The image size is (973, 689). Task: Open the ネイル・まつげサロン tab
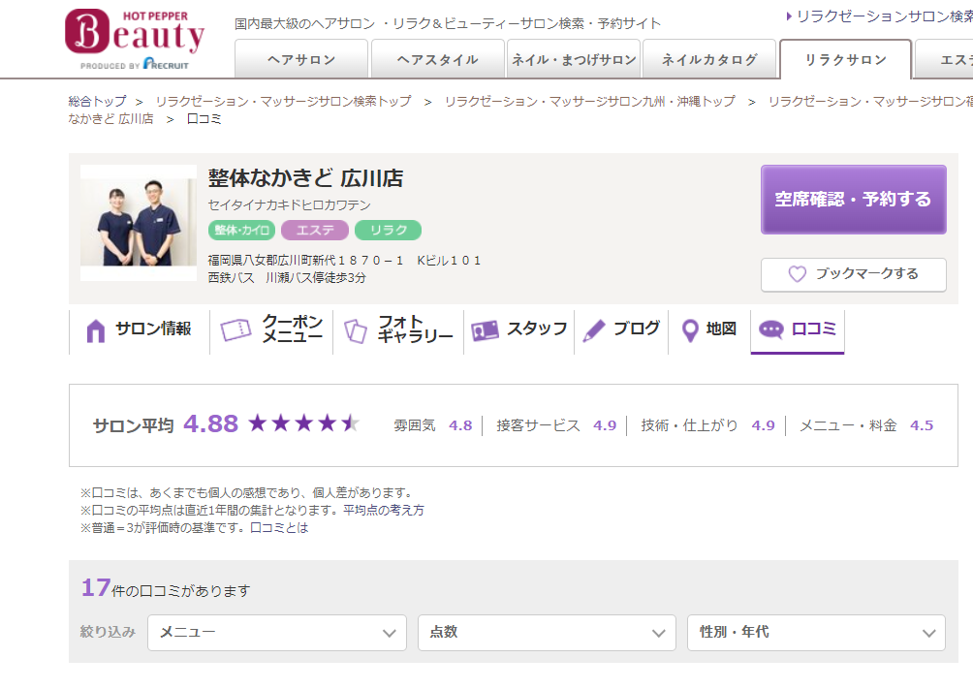click(574, 59)
